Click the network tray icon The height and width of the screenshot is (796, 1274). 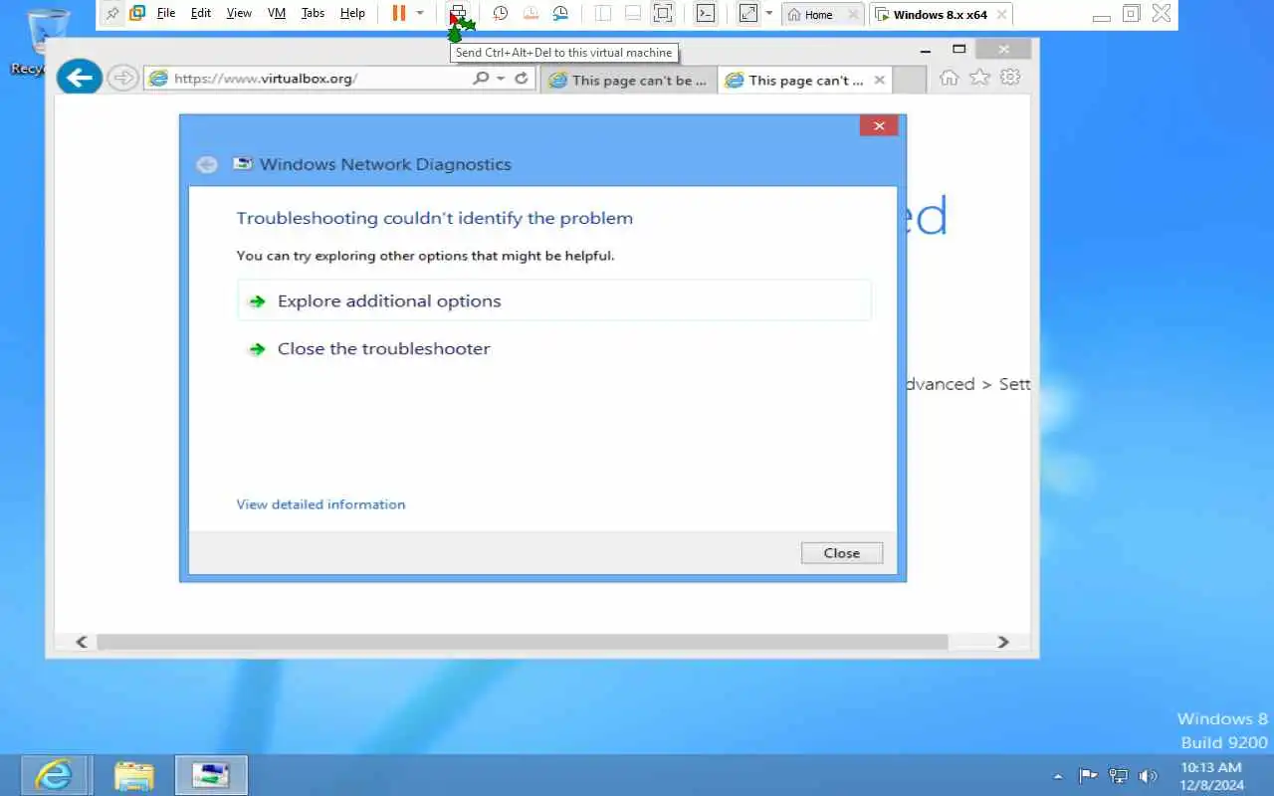1119,776
